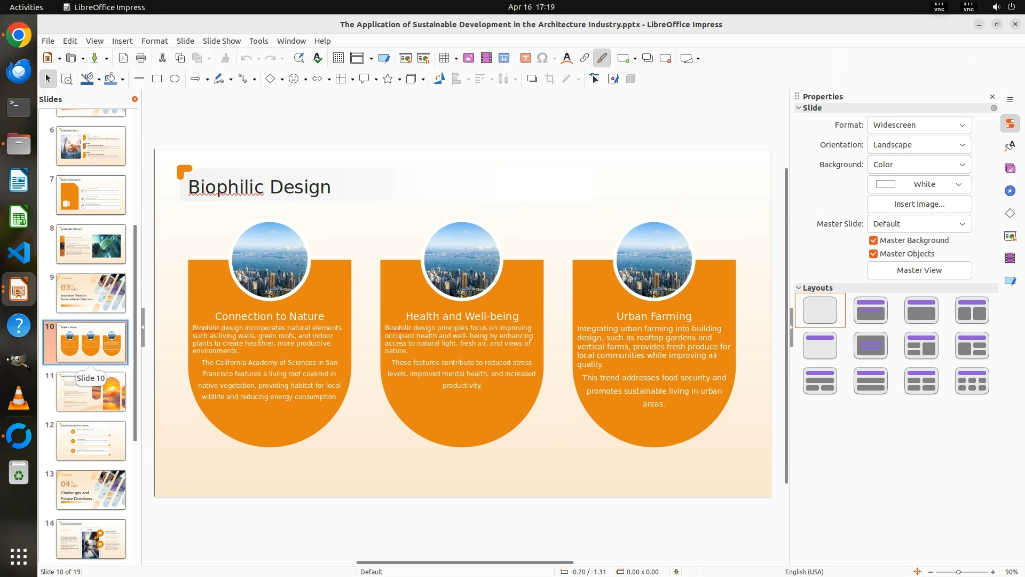Select the Ellipse drawing tool

click(175, 79)
